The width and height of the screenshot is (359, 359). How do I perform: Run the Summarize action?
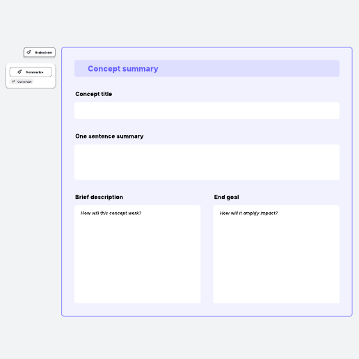31,72
